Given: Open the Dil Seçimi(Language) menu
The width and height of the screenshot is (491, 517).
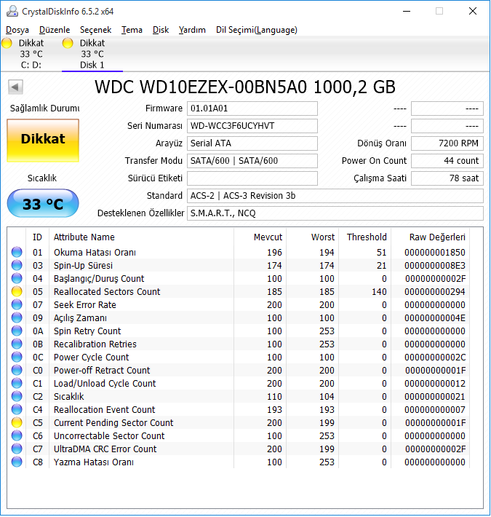Looking at the screenshot, I should pyautogui.click(x=257, y=30).
